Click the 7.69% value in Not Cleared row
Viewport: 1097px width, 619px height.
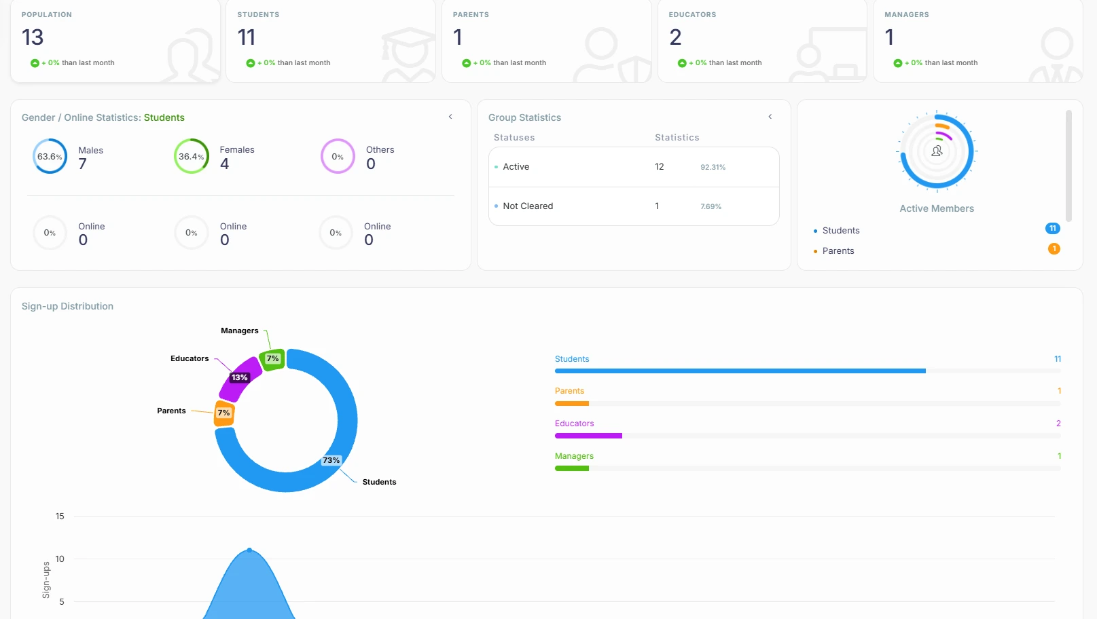coord(711,207)
